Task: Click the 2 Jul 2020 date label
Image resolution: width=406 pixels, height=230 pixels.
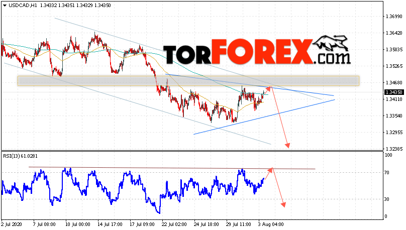Action: (12, 224)
